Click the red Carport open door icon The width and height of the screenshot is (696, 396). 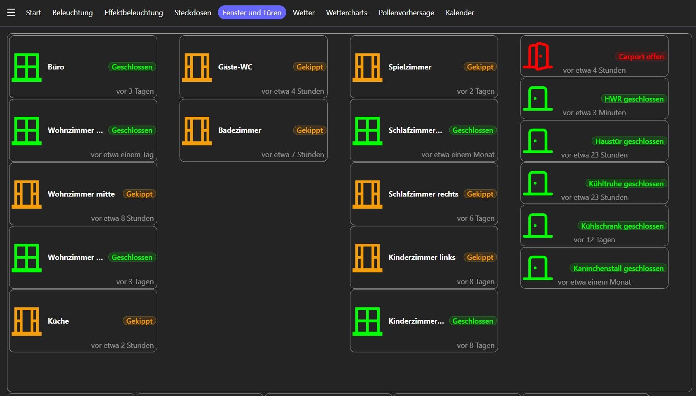[x=538, y=56]
